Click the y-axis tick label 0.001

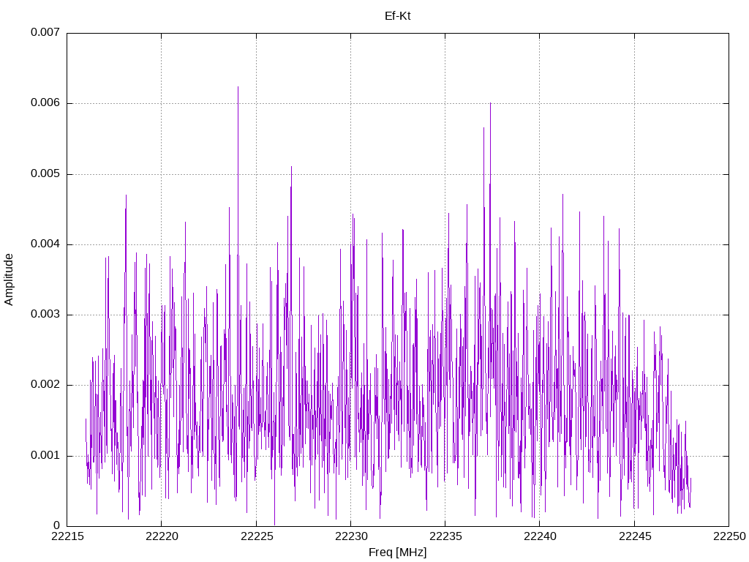pyautogui.click(x=45, y=455)
